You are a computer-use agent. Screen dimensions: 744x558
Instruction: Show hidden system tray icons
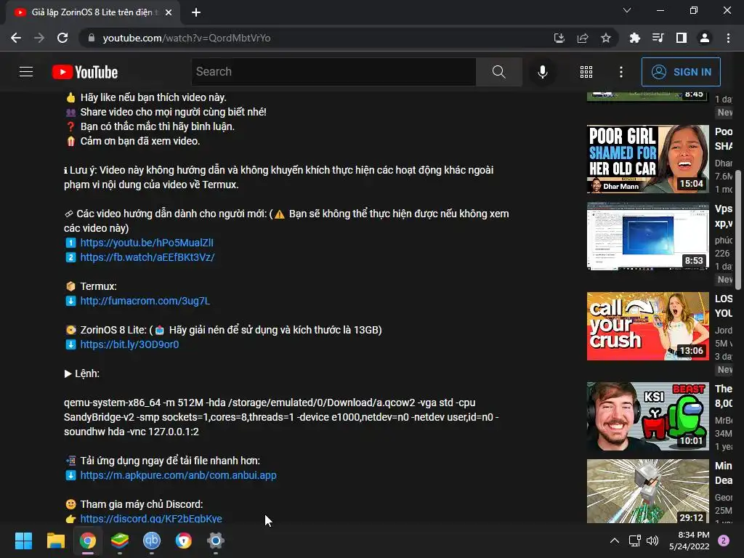pyautogui.click(x=615, y=541)
